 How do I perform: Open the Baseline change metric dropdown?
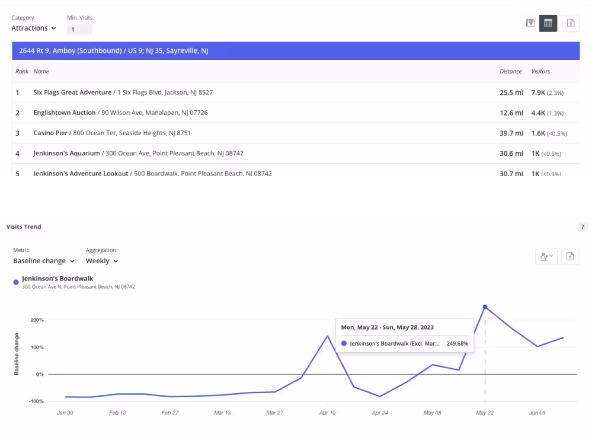44,261
